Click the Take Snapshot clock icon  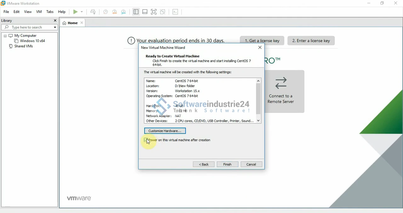pyautogui.click(x=106, y=12)
